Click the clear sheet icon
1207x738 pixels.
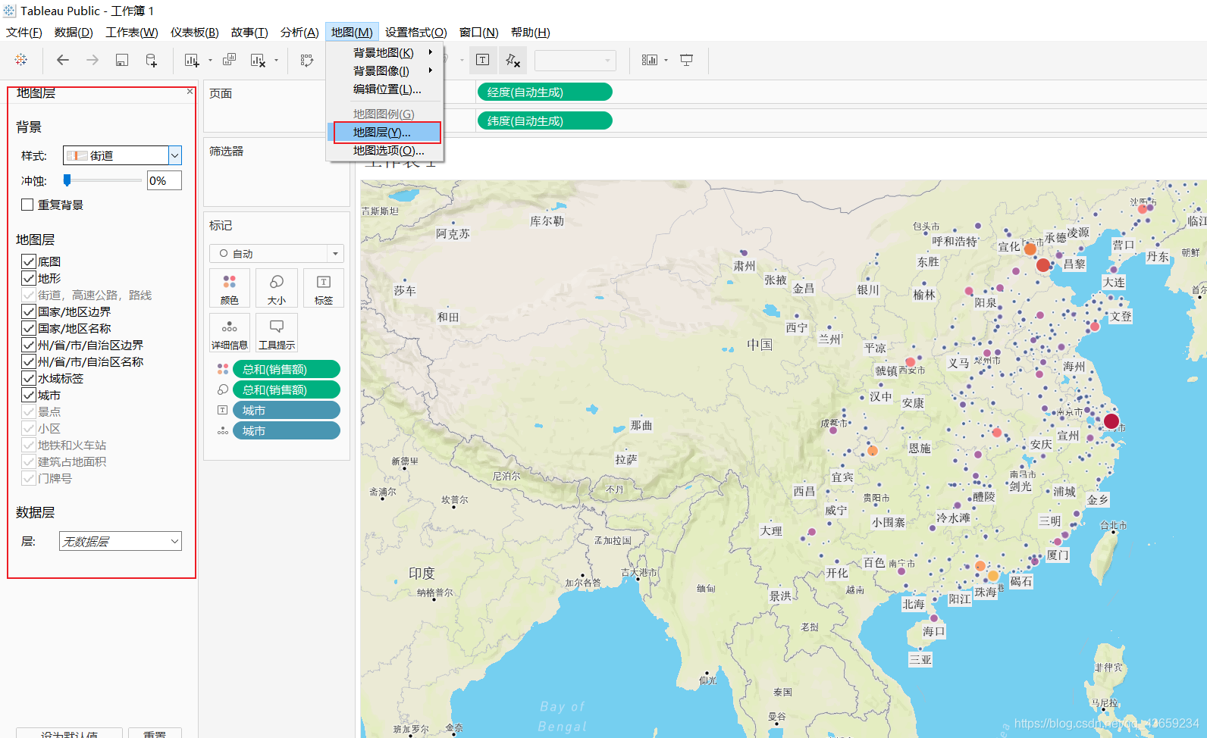(x=259, y=60)
